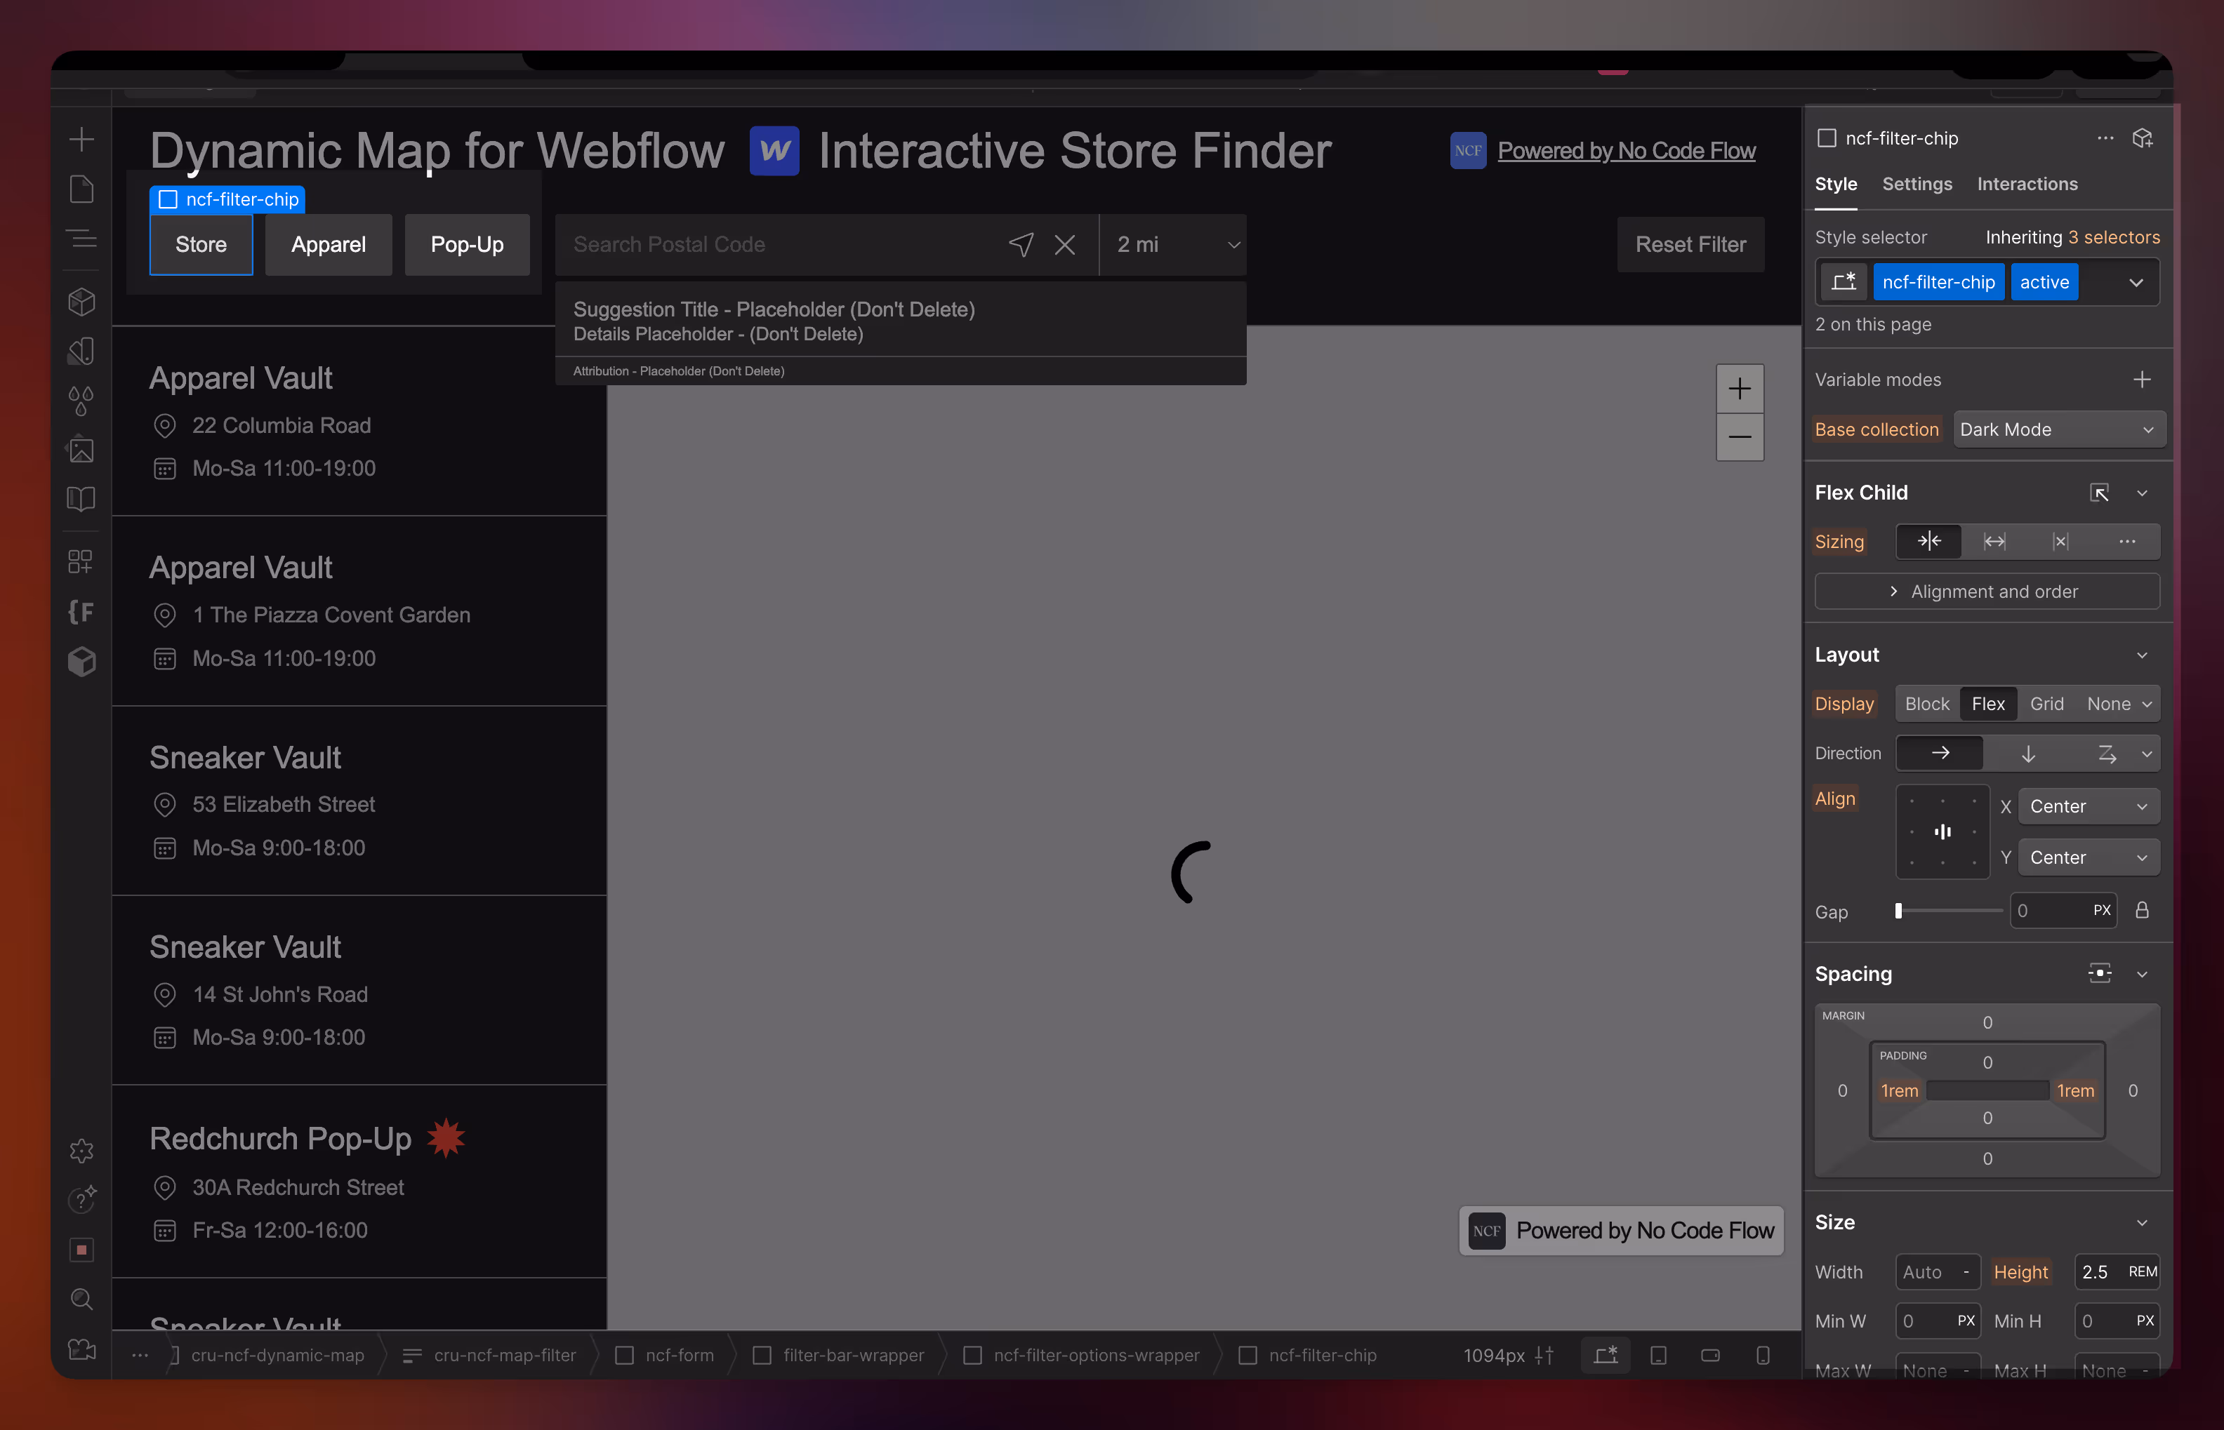This screenshot has height=1430, width=2224.
Task: Click the locate-me arrow in search field
Action: pos(1021,244)
